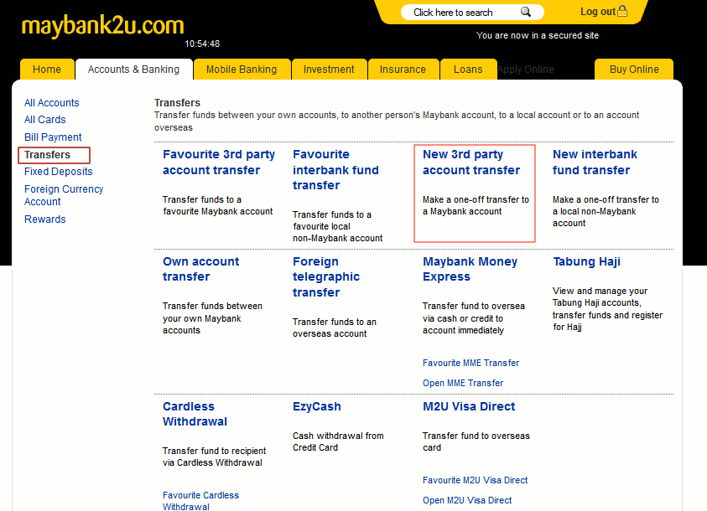The height and width of the screenshot is (511, 707).
Task: Open EzyCash
Action: click(316, 406)
